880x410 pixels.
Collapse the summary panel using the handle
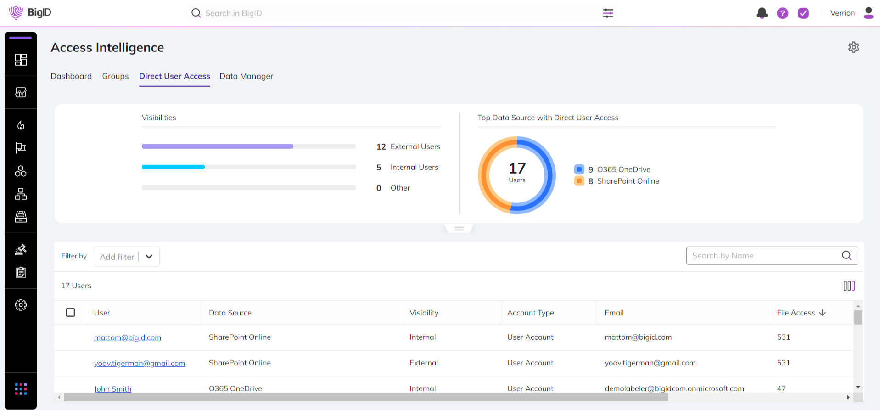(459, 228)
